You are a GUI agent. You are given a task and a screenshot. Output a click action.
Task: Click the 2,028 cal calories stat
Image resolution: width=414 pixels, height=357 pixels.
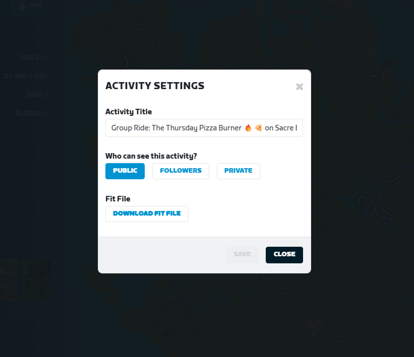pos(32,113)
